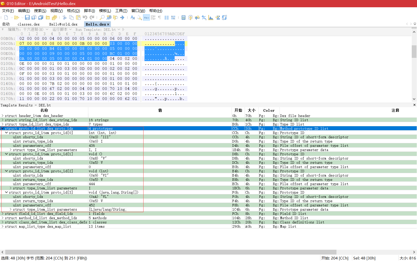The width and height of the screenshot is (417, 261).
Task: Click the New file icon
Action: pos(6,18)
